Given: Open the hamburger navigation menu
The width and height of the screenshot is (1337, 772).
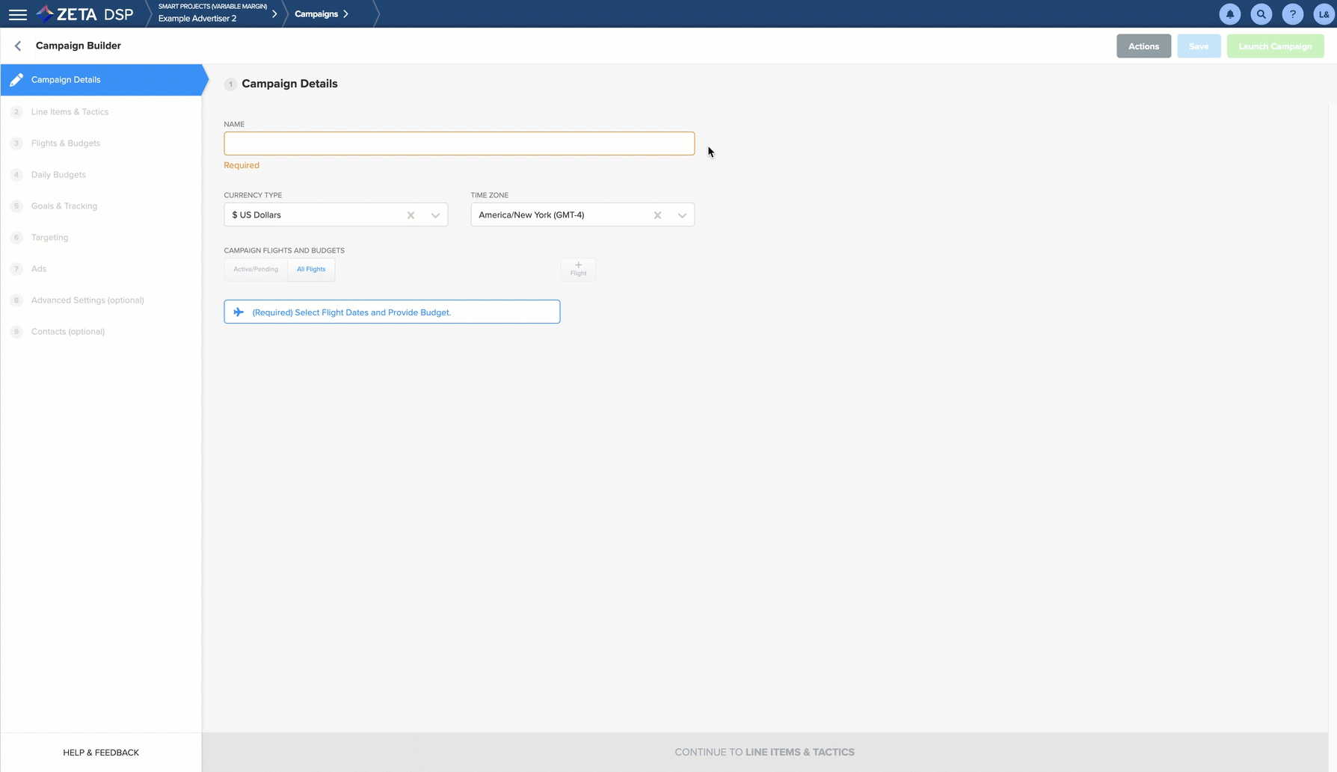Looking at the screenshot, I should (x=18, y=14).
